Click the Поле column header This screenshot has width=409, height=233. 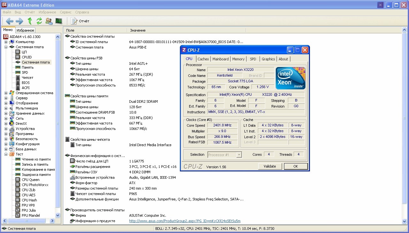click(x=95, y=30)
